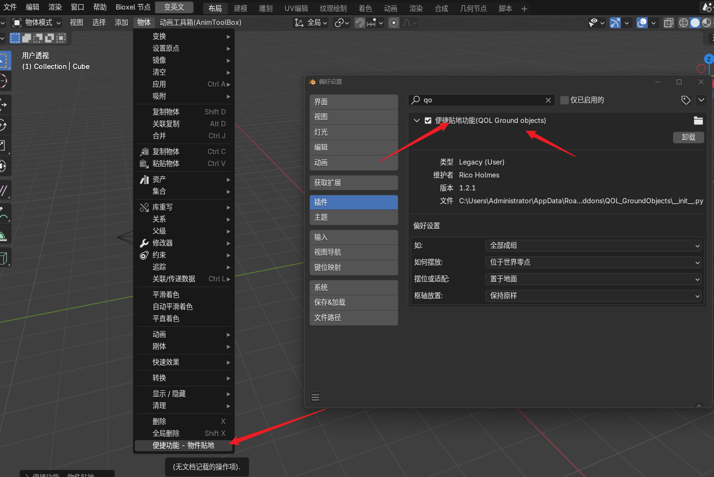Set selection mode to invert
Screen dimensions: 714x477
click(49, 38)
